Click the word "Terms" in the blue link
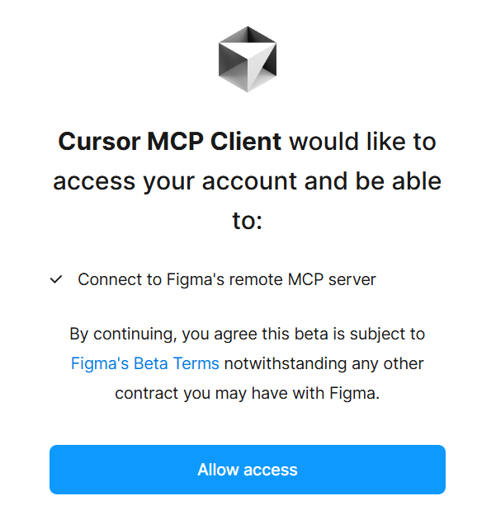 click(197, 363)
